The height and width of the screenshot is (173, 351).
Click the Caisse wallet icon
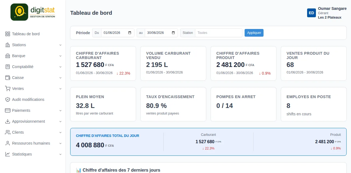tap(8, 78)
